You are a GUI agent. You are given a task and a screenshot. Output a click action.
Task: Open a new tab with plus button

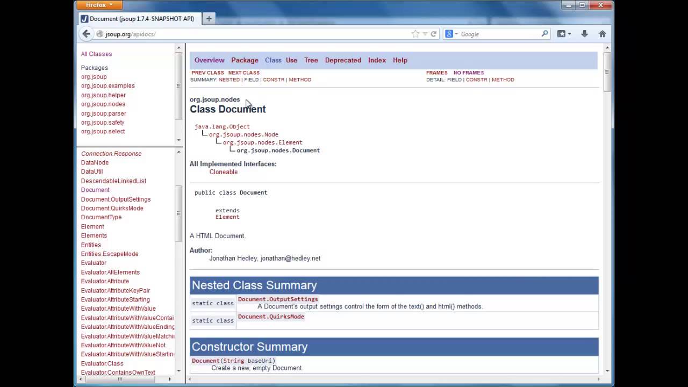click(x=209, y=19)
